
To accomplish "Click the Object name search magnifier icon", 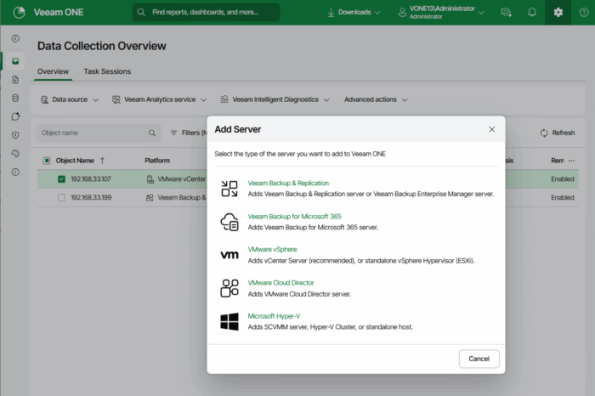I will pos(152,133).
